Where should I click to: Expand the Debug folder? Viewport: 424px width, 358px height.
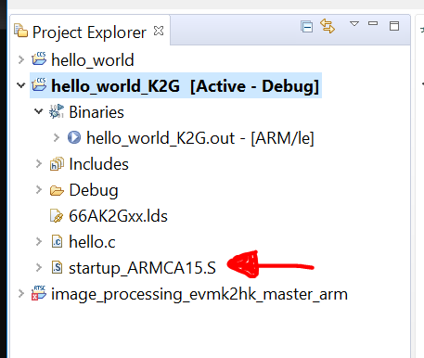(x=39, y=189)
